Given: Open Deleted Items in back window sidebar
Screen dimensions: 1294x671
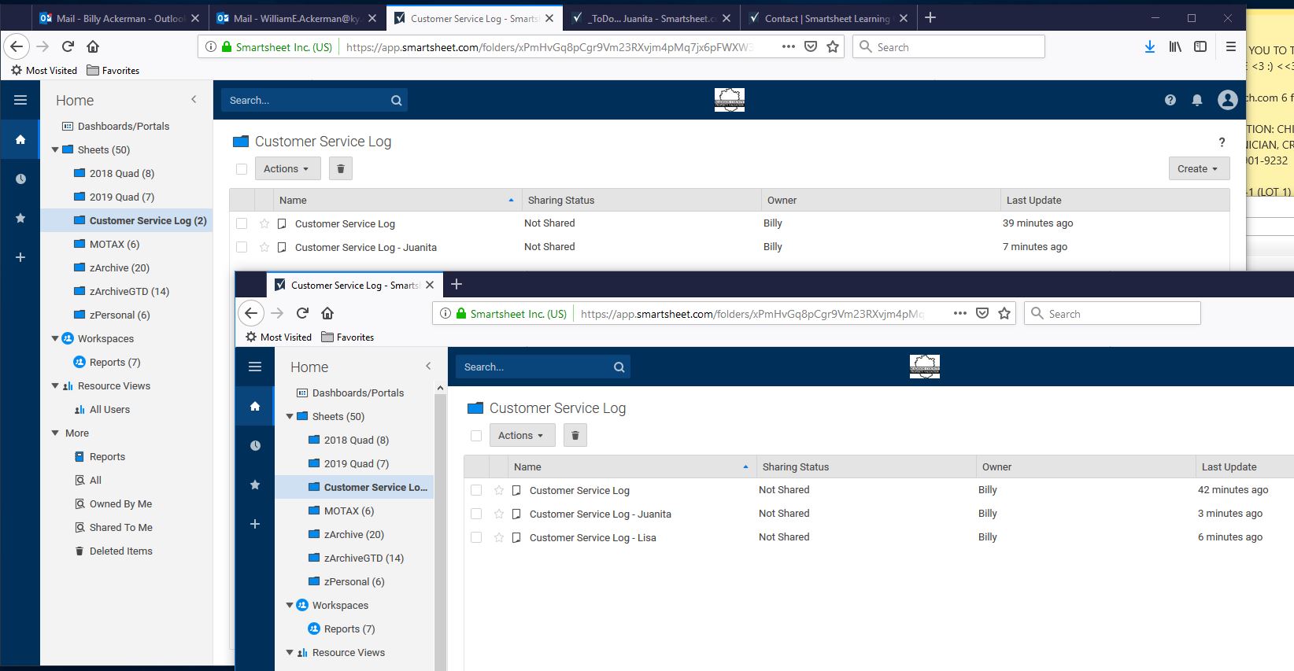Looking at the screenshot, I should pos(120,551).
